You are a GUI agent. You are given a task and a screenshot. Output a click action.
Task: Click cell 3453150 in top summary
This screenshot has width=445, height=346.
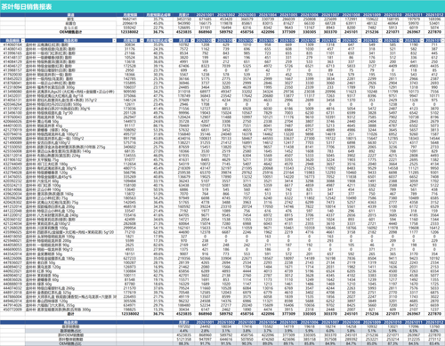[x=184, y=19]
